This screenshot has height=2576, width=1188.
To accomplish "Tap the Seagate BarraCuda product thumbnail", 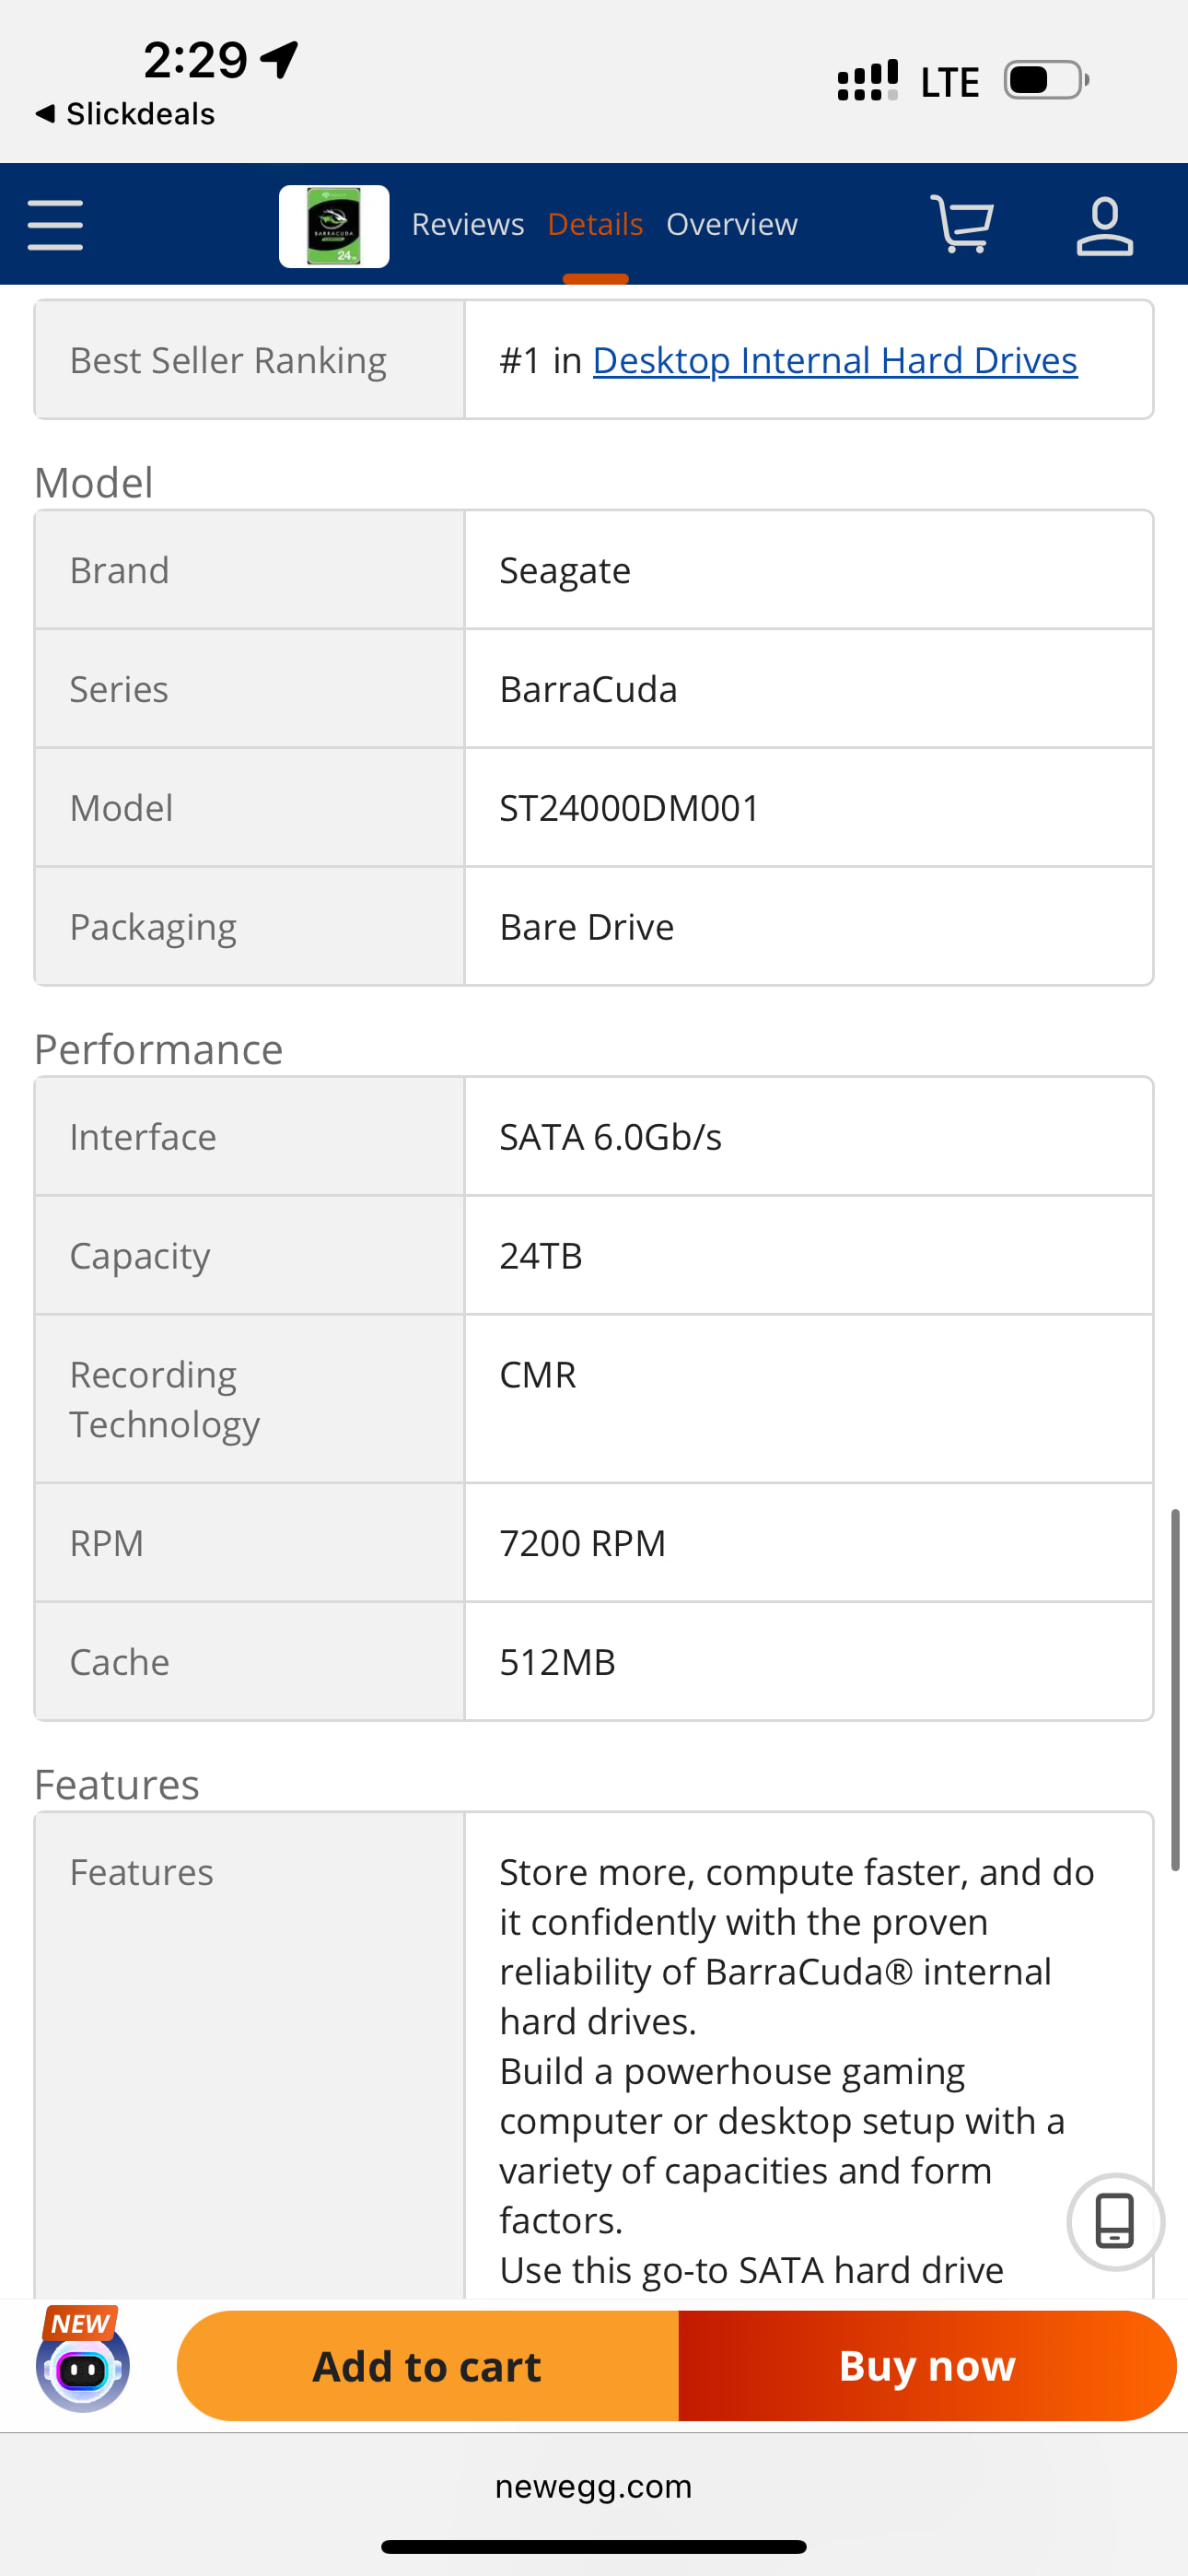I will point(334,226).
